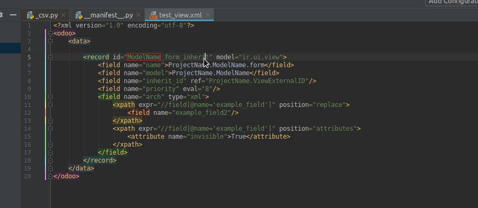Click the "_form_inherit" part of record id
Screen dimensions: 478x208
[185, 57]
